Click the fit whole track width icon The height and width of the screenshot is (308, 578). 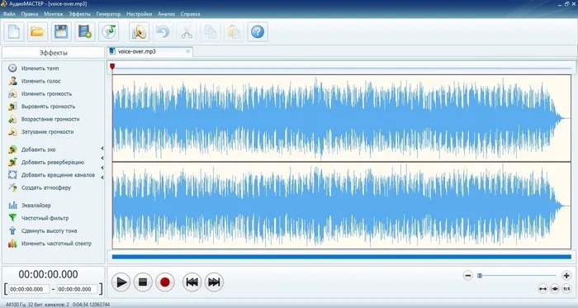point(542,289)
